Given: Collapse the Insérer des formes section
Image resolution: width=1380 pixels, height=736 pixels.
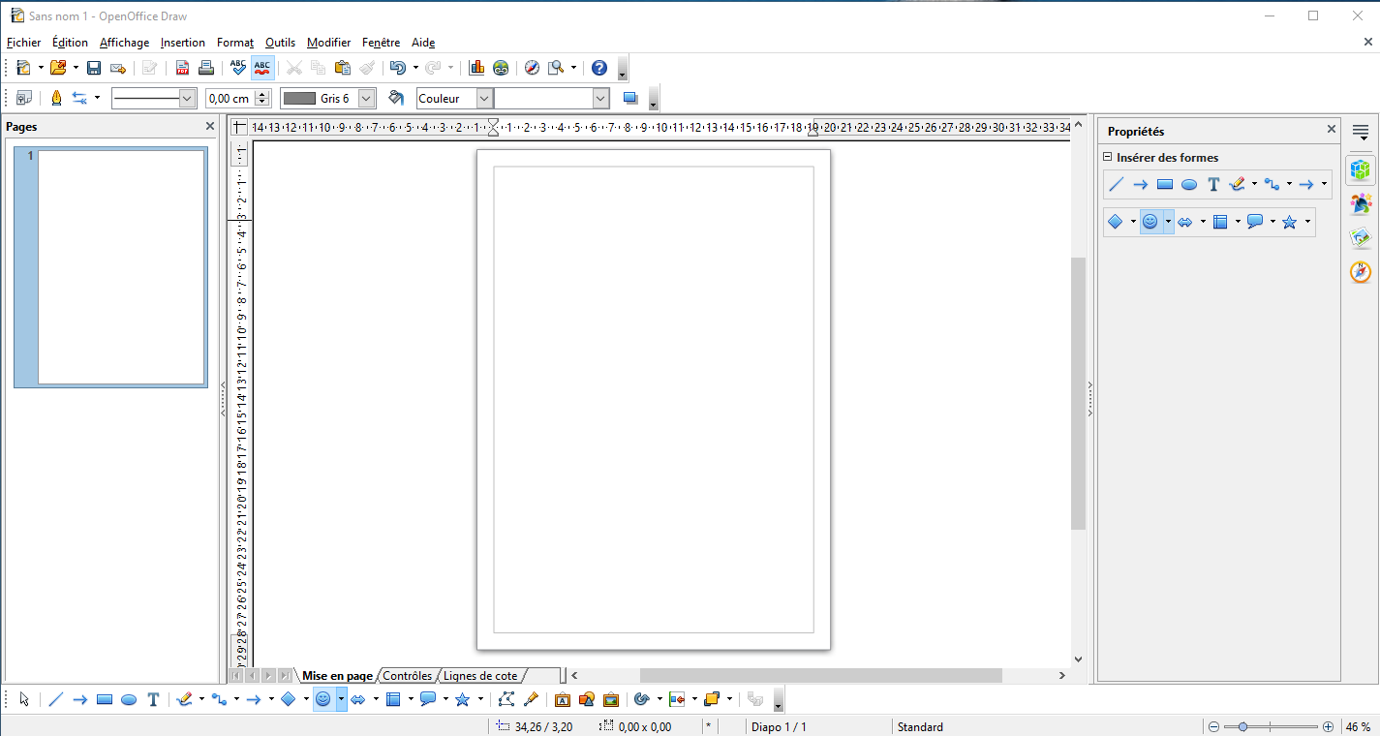Looking at the screenshot, I should [1107, 157].
